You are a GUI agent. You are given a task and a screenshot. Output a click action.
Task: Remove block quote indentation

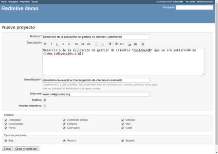pos(116,44)
